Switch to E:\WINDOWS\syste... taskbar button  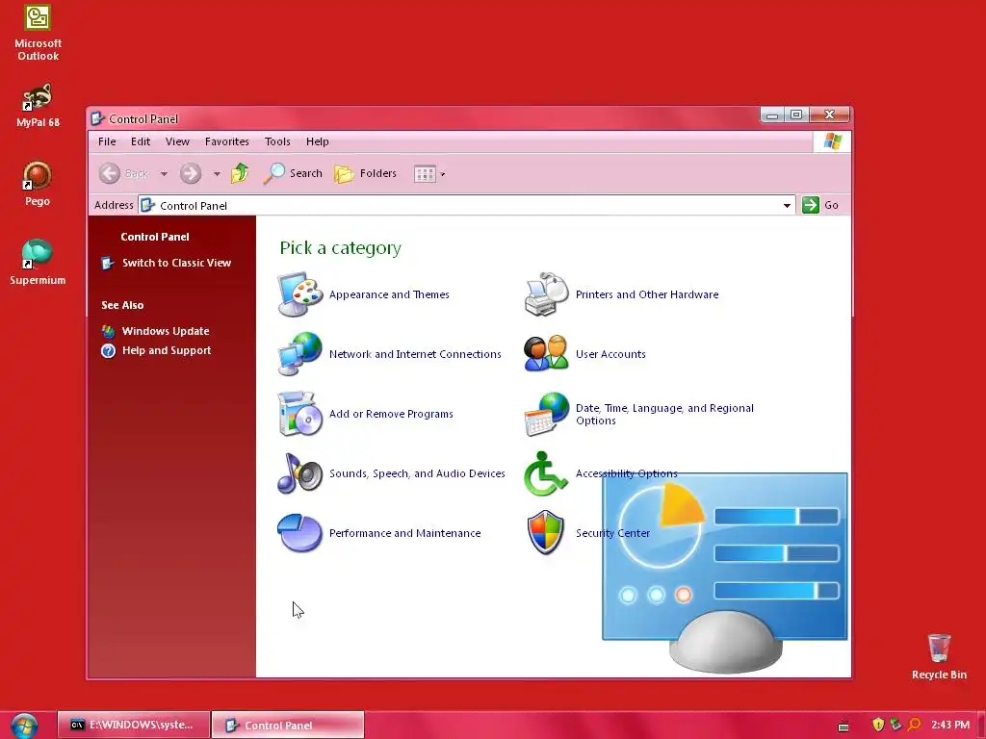134,725
